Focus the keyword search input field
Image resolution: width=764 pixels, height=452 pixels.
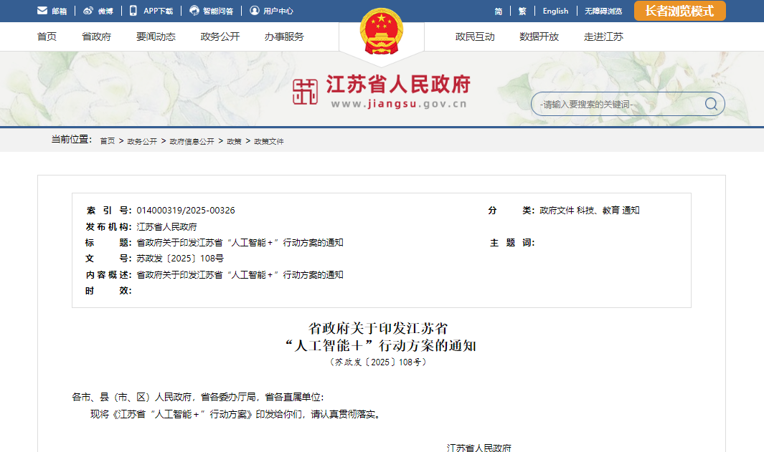click(x=617, y=105)
